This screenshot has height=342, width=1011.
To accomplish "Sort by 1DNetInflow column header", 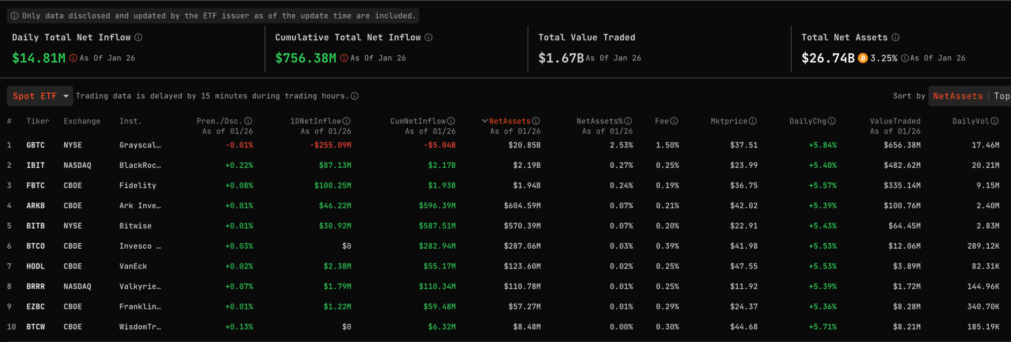I will pyautogui.click(x=316, y=121).
